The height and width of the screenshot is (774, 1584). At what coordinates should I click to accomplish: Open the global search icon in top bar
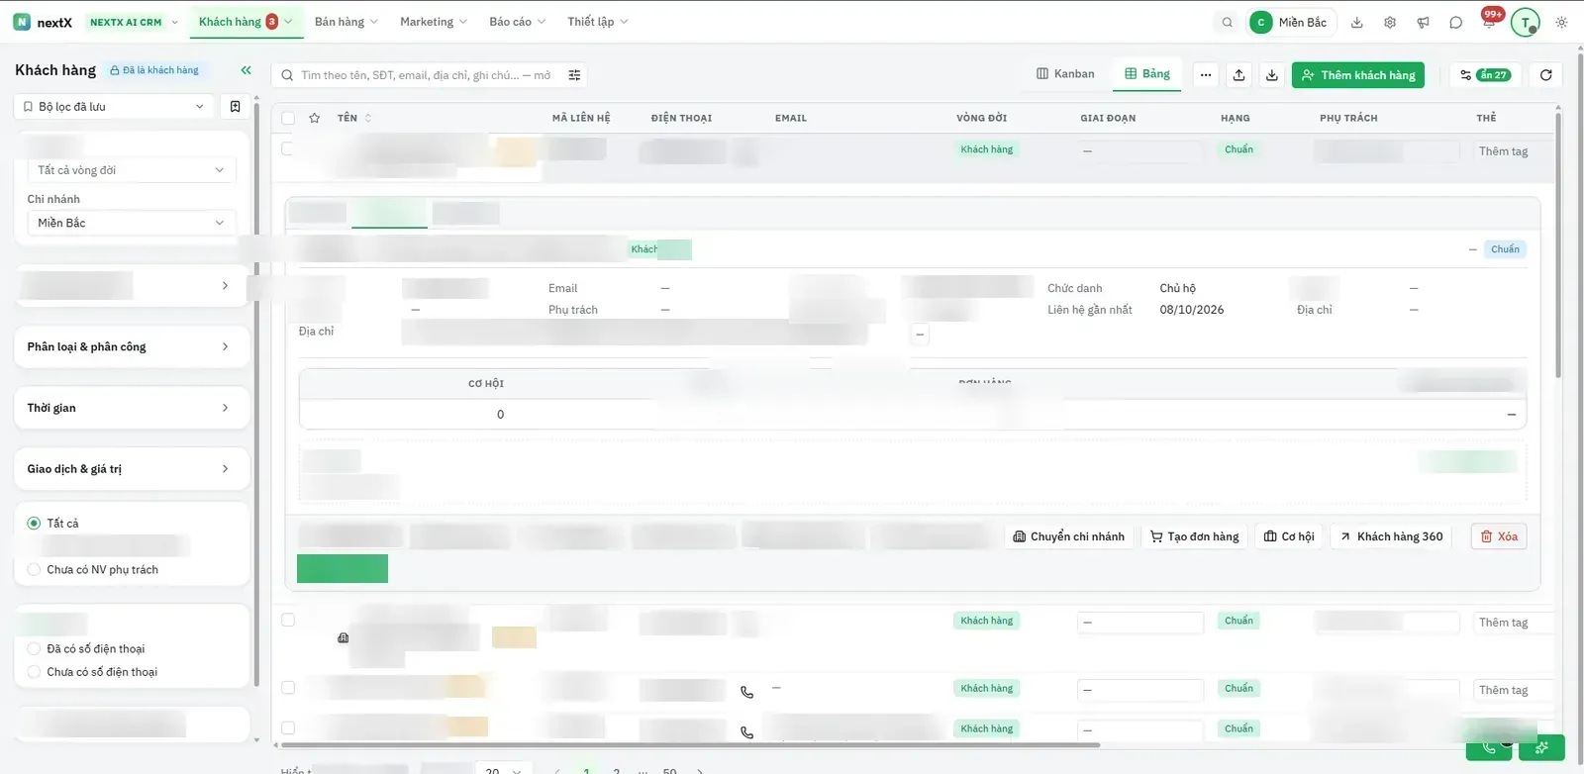coord(1227,22)
